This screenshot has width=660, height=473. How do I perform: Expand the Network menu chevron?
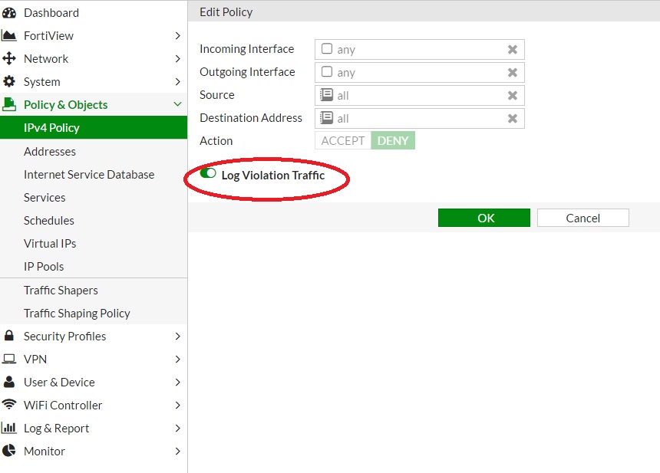tap(177, 58)
